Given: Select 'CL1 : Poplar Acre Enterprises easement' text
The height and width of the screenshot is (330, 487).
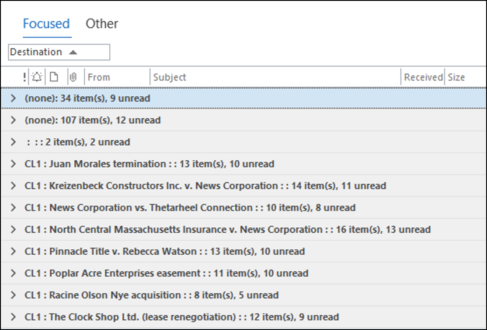Looking at the screenshot, I should click(x=112, y=273).
